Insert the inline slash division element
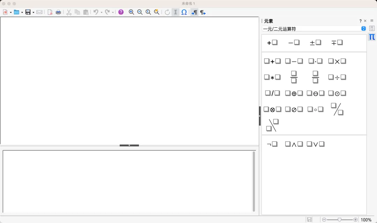The height and width of the screenshot is (223, 377). (272, 93)
